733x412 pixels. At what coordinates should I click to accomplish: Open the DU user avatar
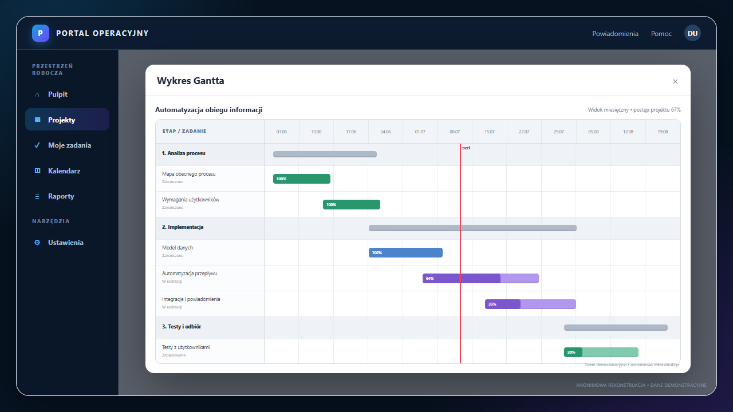[692, 33]
